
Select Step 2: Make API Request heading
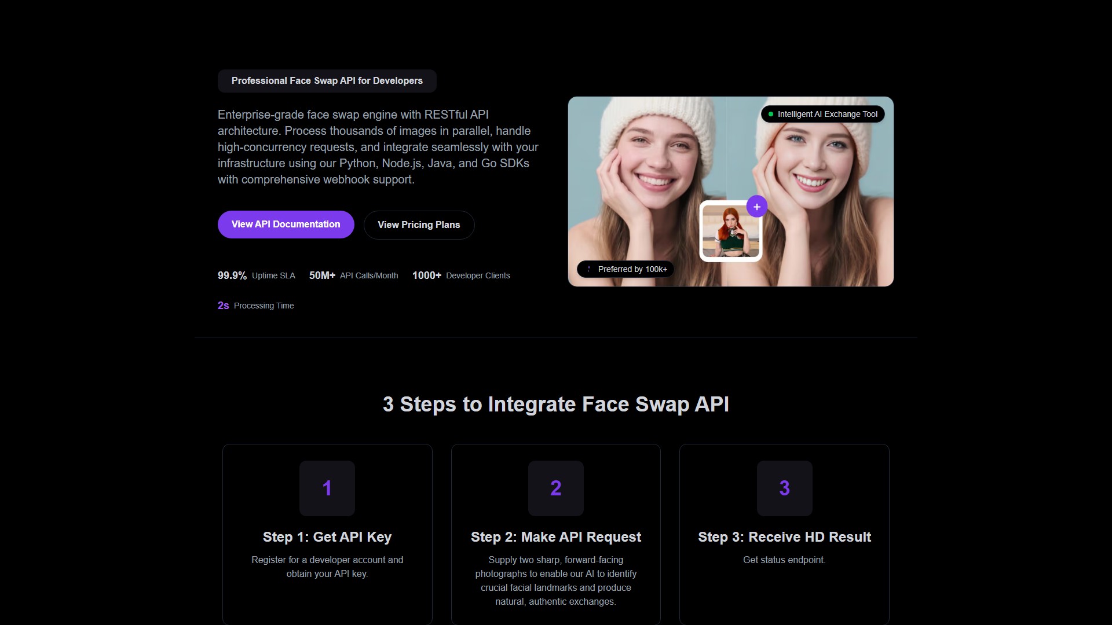[x=555, y=537]
